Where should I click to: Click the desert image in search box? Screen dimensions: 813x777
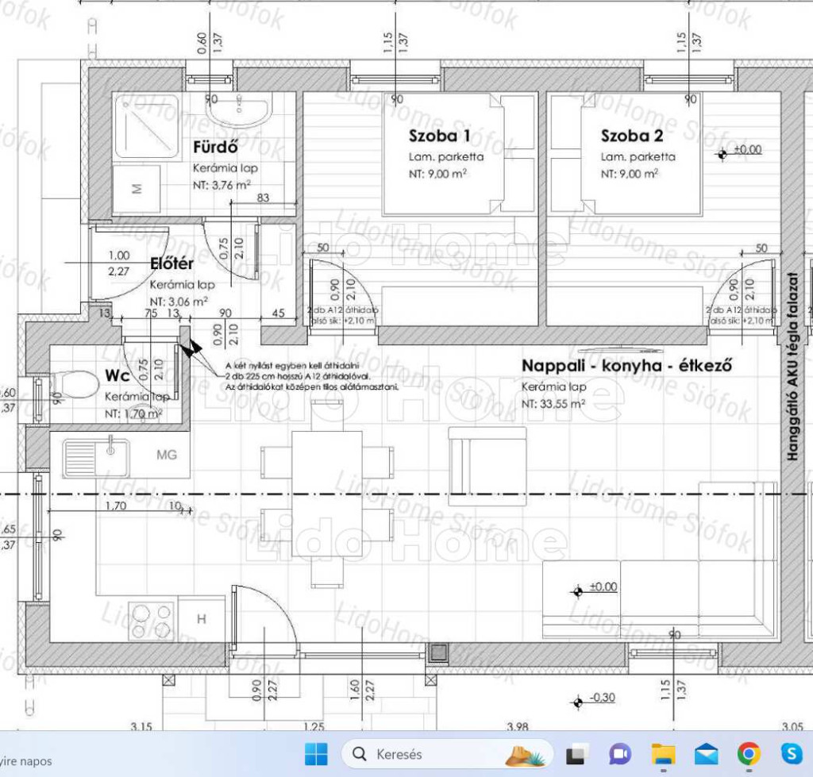point(526,754)
